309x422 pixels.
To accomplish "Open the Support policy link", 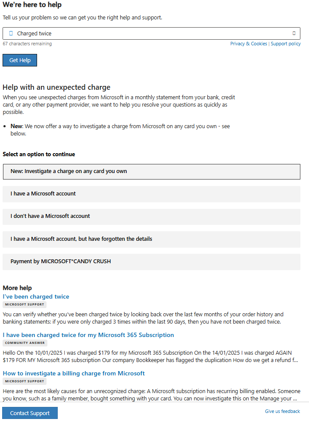I will coord(286,44).
